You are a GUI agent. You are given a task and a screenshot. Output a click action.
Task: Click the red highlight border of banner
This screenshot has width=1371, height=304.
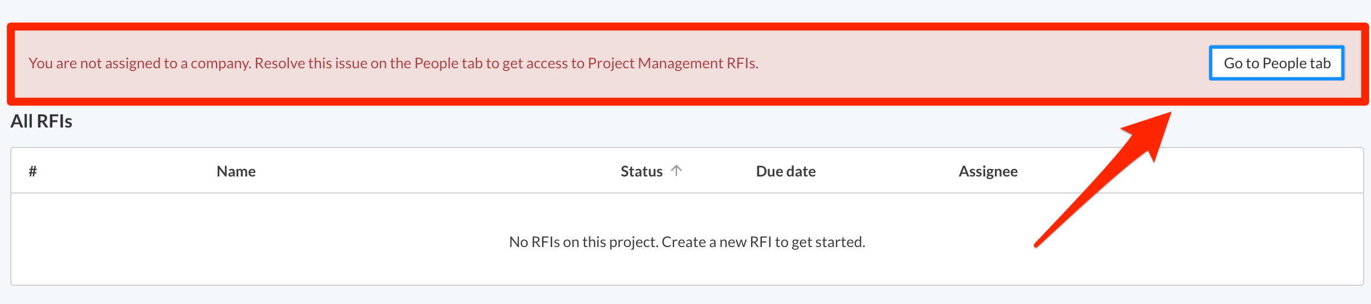[687, 27]
